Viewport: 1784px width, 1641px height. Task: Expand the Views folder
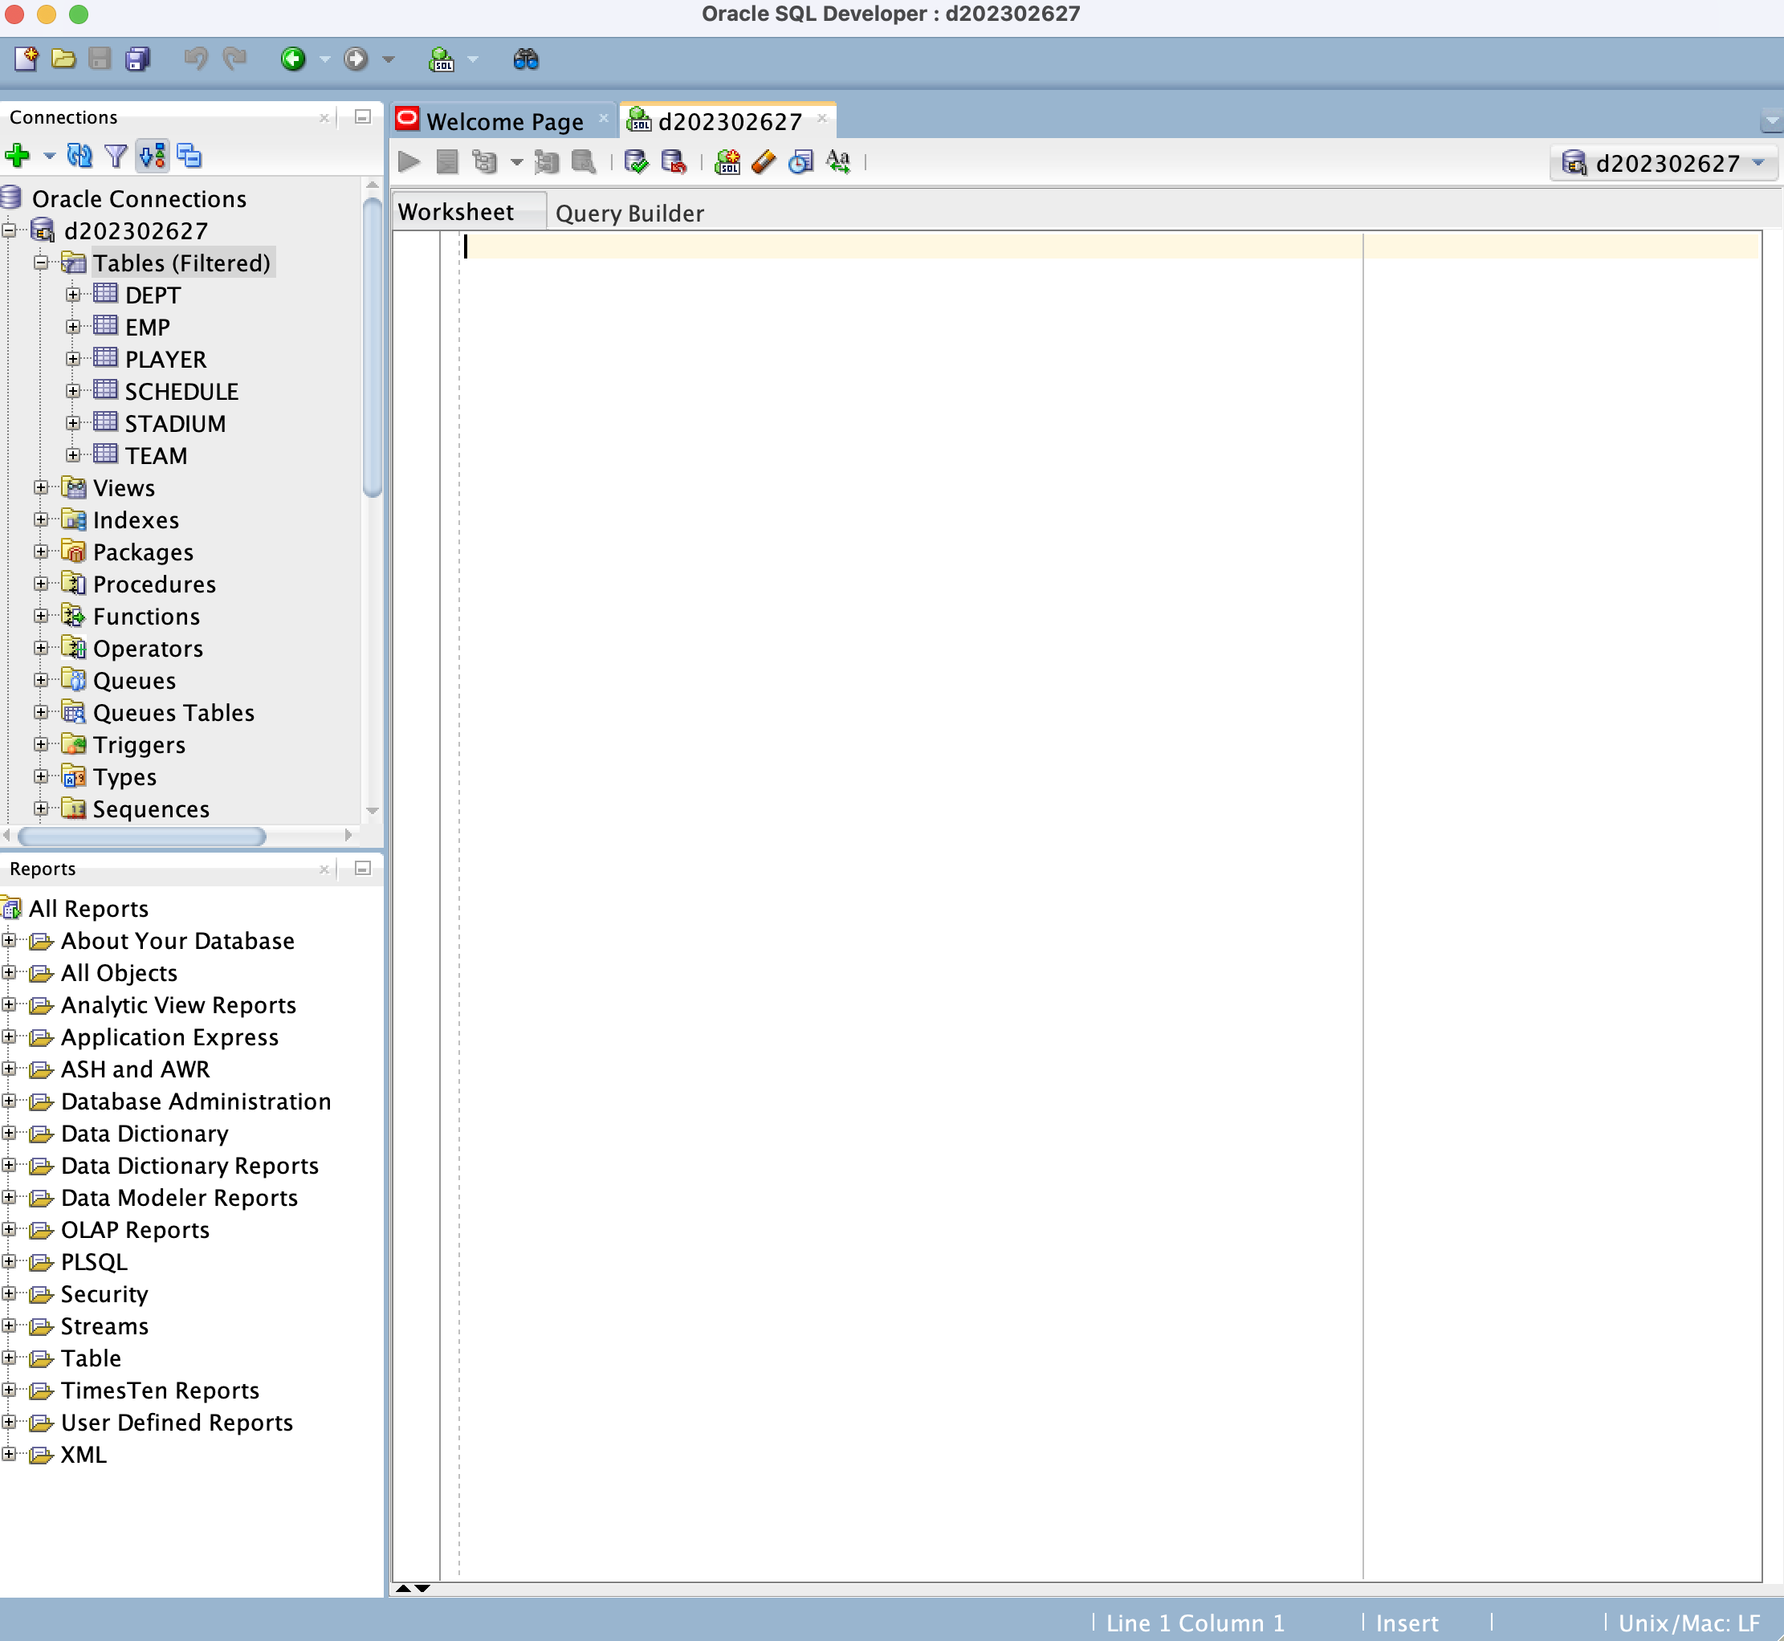point(41,487)
